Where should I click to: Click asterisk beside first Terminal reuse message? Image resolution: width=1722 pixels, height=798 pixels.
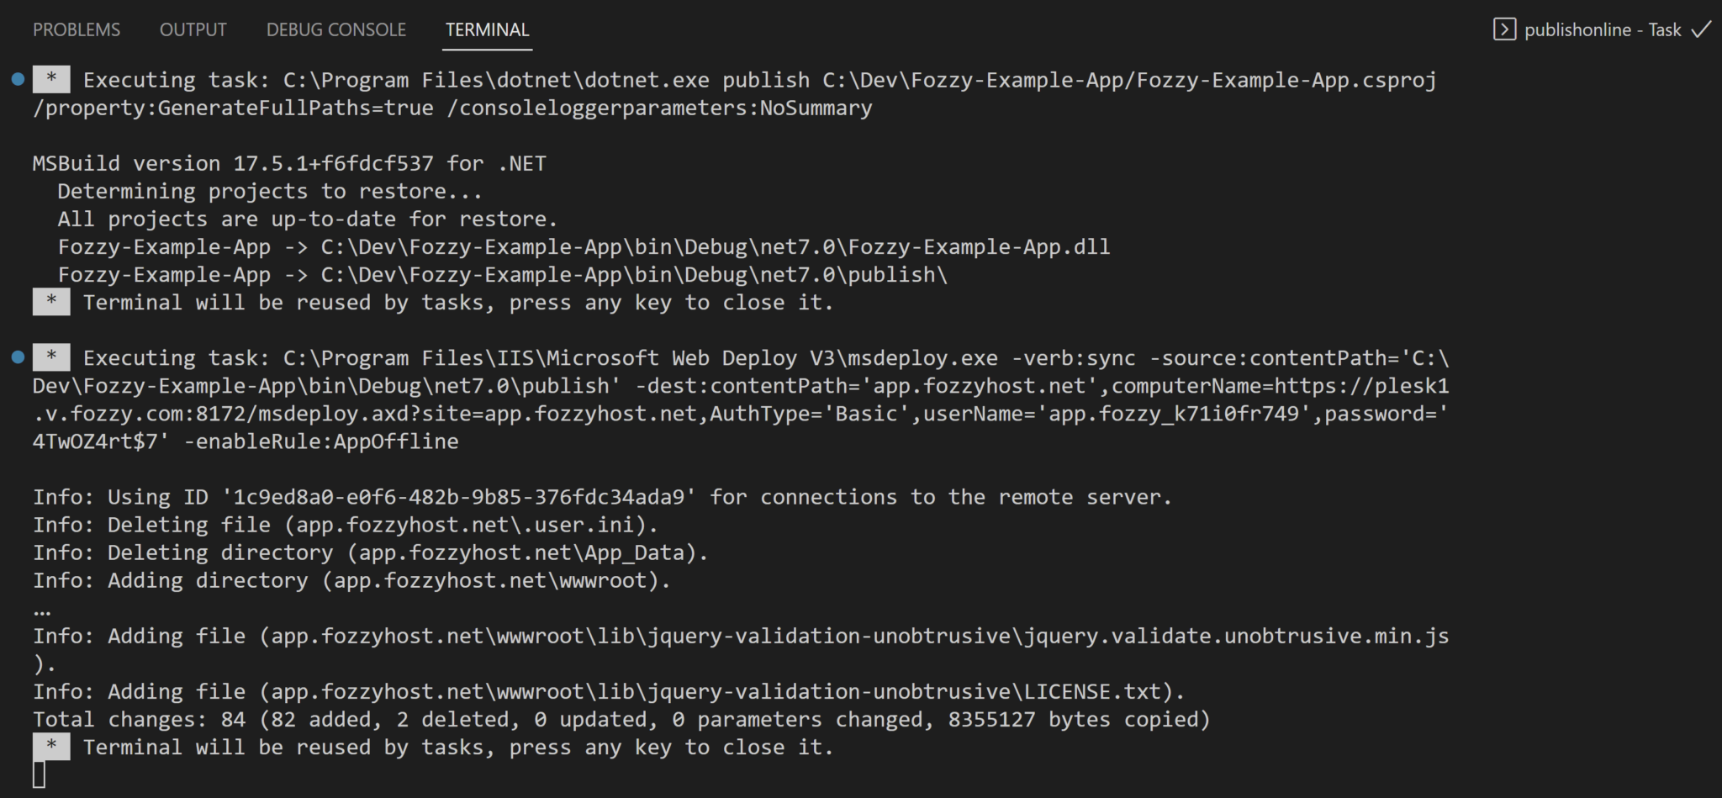tap(50, 302)
